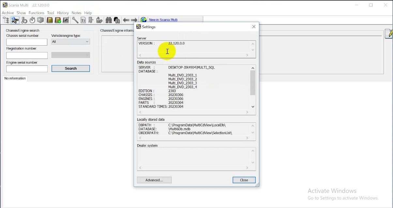Open the Tool menu
Image resolution: width=393 pixels, height=208 pixels.
click(51, 13)
